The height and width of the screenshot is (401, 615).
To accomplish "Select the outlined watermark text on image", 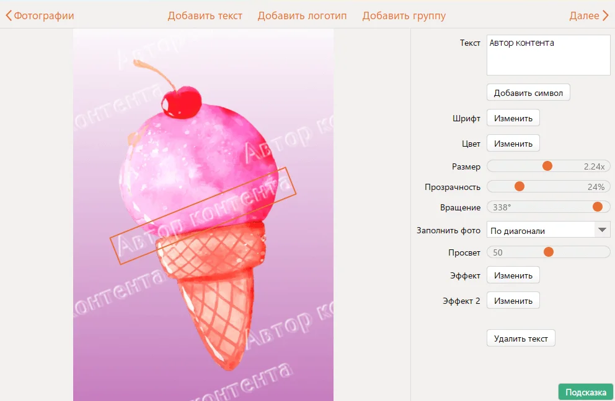I will (x=203, y=216).
